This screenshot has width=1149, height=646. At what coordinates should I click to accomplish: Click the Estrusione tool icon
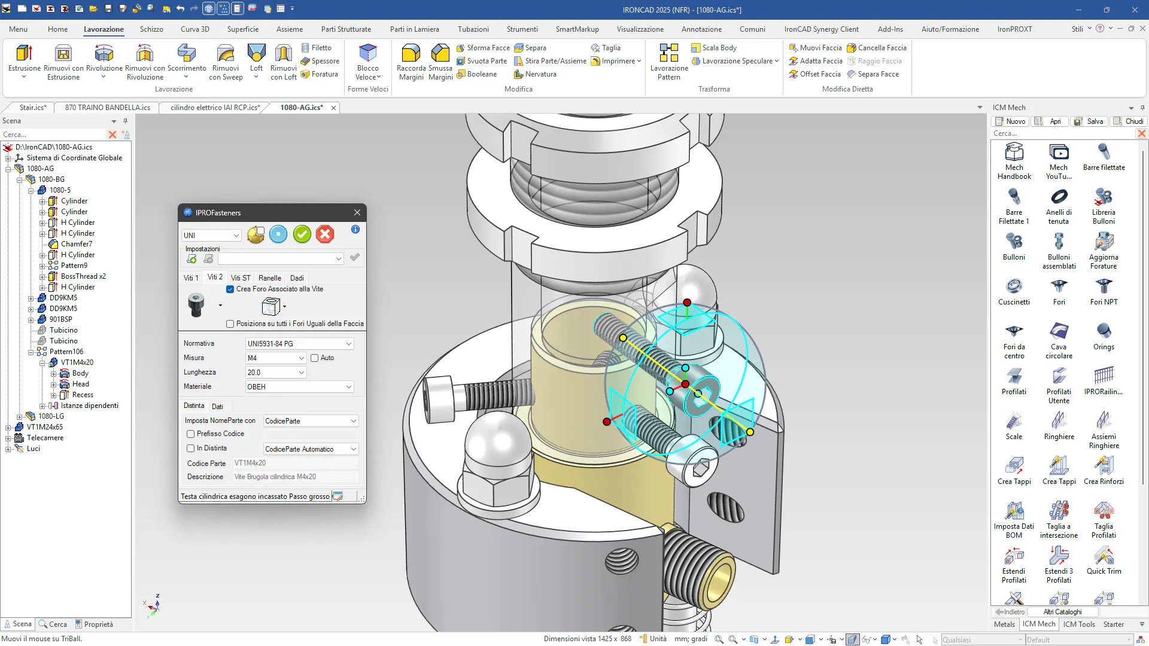point(24,54)
